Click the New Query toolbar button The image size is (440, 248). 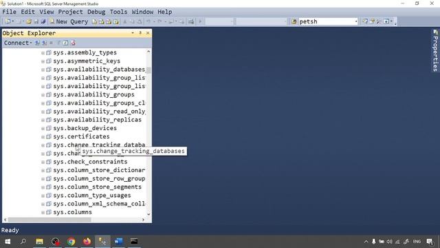[69, 21]
